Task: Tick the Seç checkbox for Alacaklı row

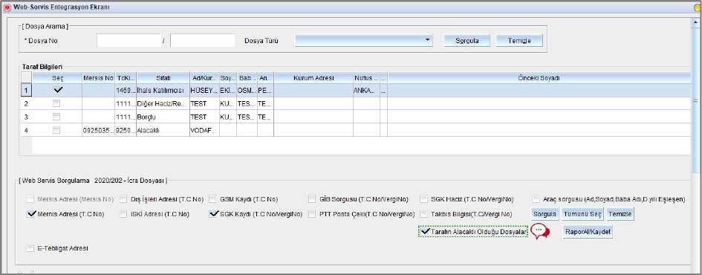Action: (x=56, y=130)
